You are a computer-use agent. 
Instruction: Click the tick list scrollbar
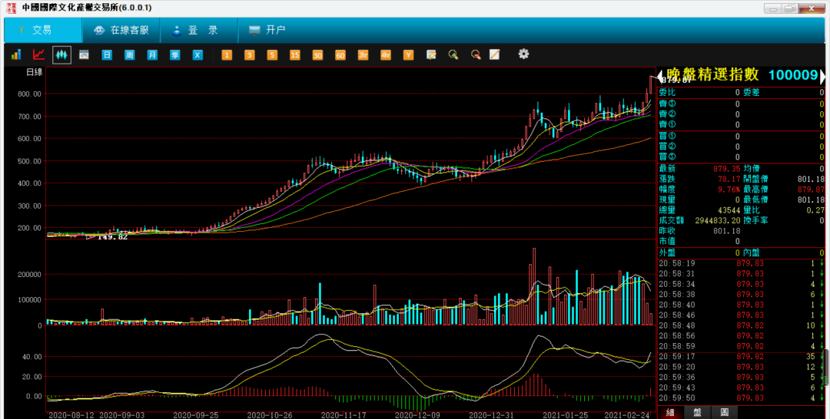[825, 368]
